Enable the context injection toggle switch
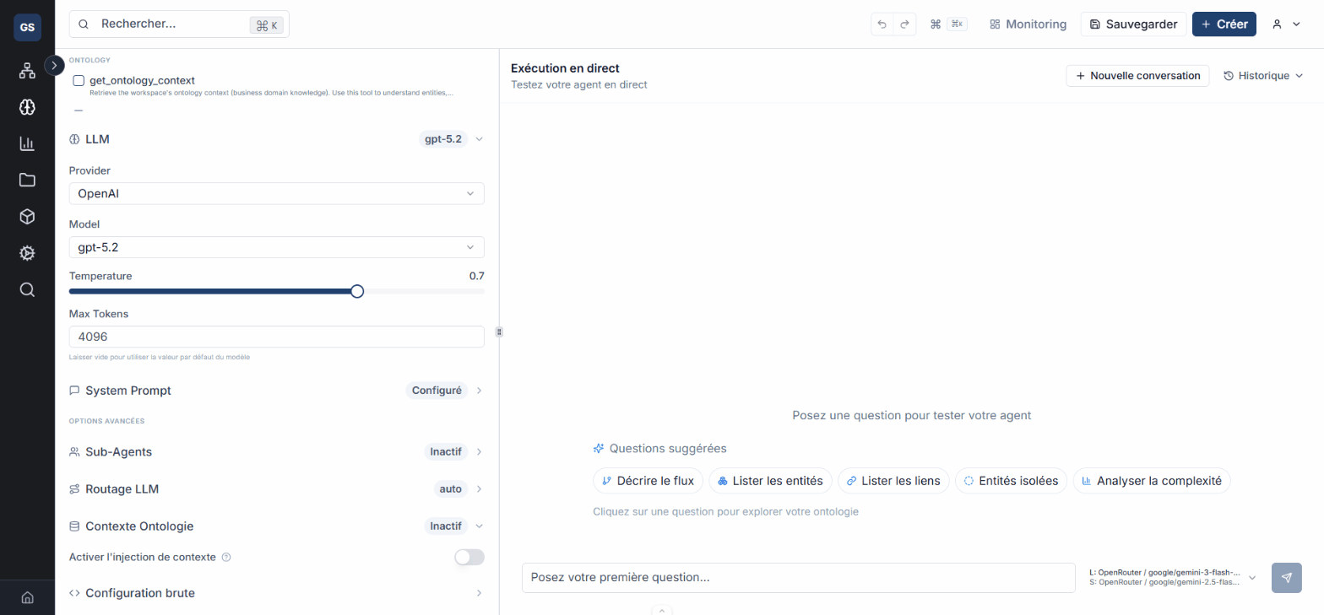1324x615 pixels. pyautogui.click(x=469, y=557)
